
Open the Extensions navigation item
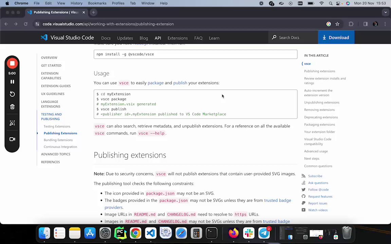pos(178,38)
